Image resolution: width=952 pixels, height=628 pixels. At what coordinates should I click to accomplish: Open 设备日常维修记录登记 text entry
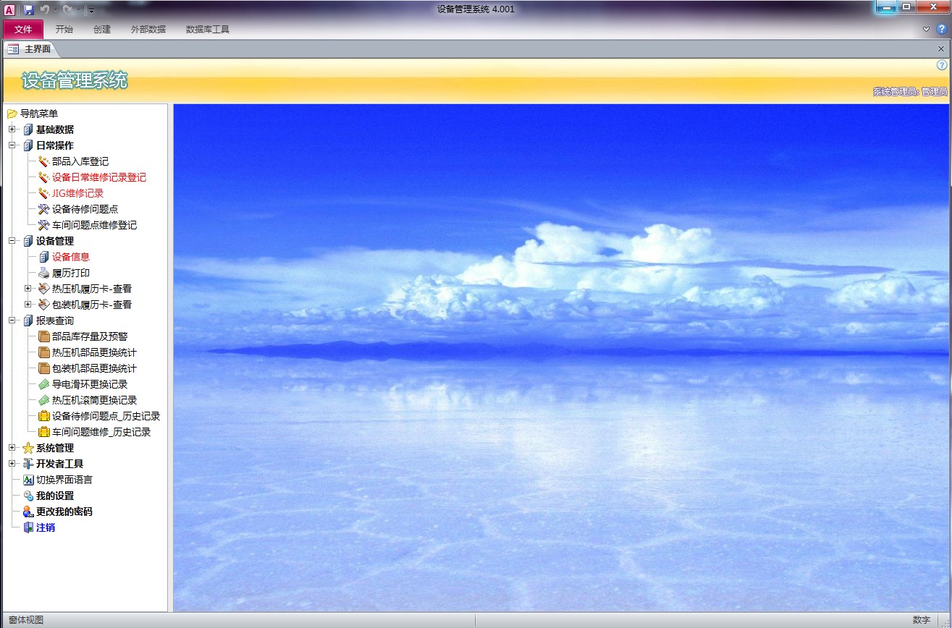[x=99, y=177]
